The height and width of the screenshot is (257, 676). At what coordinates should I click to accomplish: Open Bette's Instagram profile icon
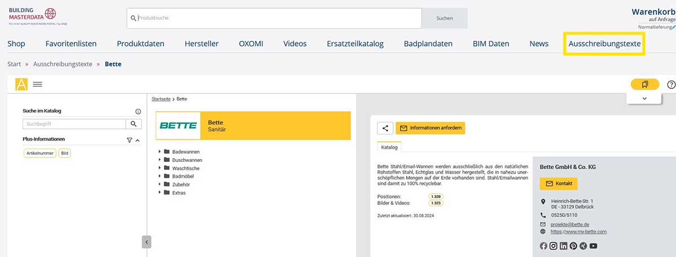(553, 246)
